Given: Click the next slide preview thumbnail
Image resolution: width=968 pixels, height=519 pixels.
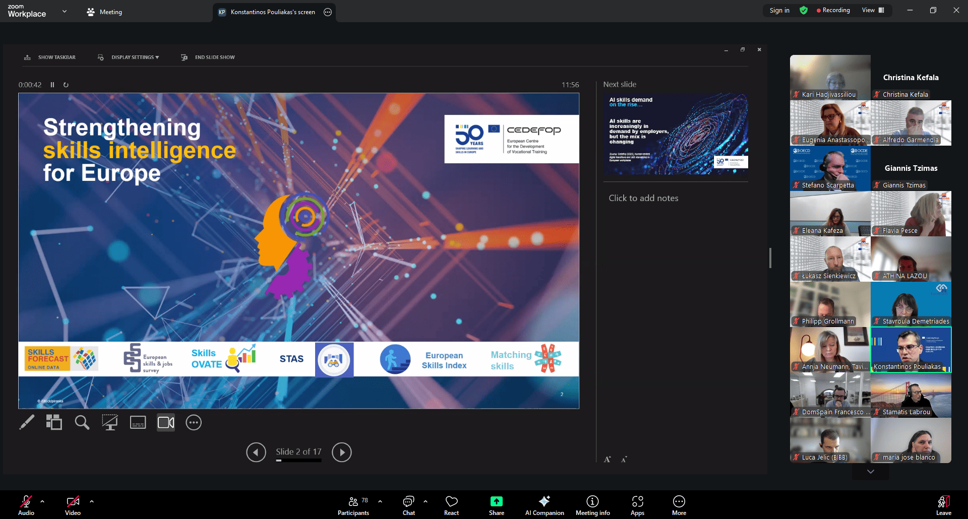Looking at the screenshot, I should pos(676,134).
